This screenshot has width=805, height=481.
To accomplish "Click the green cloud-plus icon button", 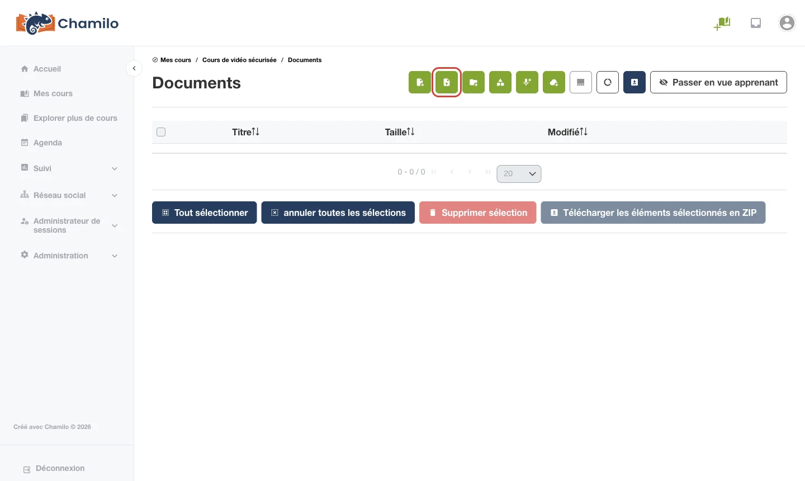I will [554, 82].
